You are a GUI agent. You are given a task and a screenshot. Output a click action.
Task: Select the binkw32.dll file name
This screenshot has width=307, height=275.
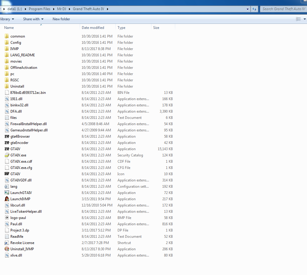tap(19, 105)
